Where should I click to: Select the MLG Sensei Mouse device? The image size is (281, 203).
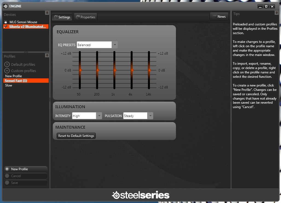point(26,22)
